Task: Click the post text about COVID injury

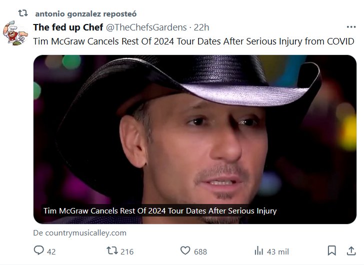Action: (x=193, y=41)
